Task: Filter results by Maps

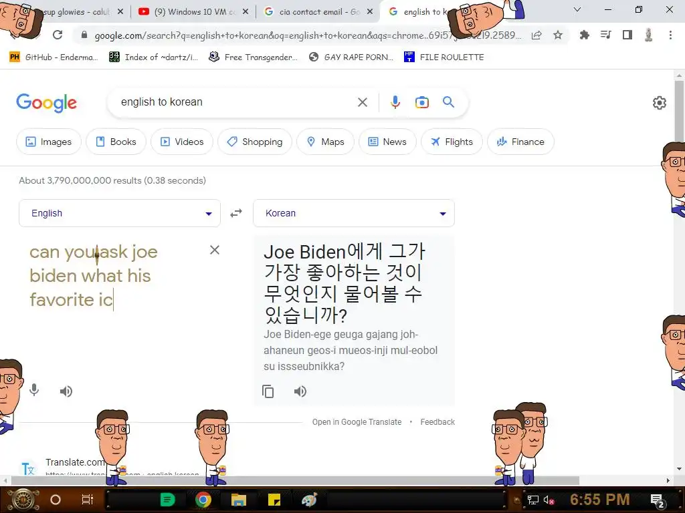Action: tap(325, 142)
